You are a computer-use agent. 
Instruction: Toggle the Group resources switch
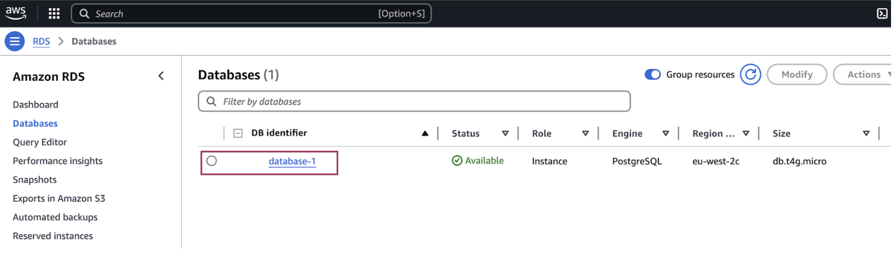pos(652,74)
